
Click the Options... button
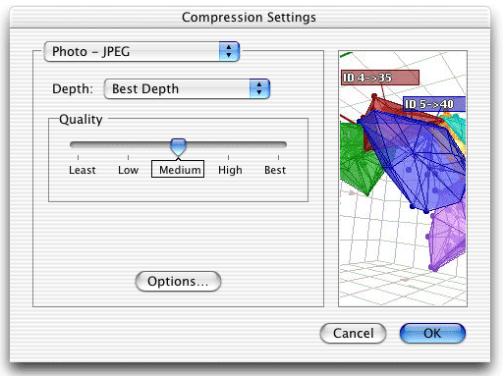tap(178, 281)
